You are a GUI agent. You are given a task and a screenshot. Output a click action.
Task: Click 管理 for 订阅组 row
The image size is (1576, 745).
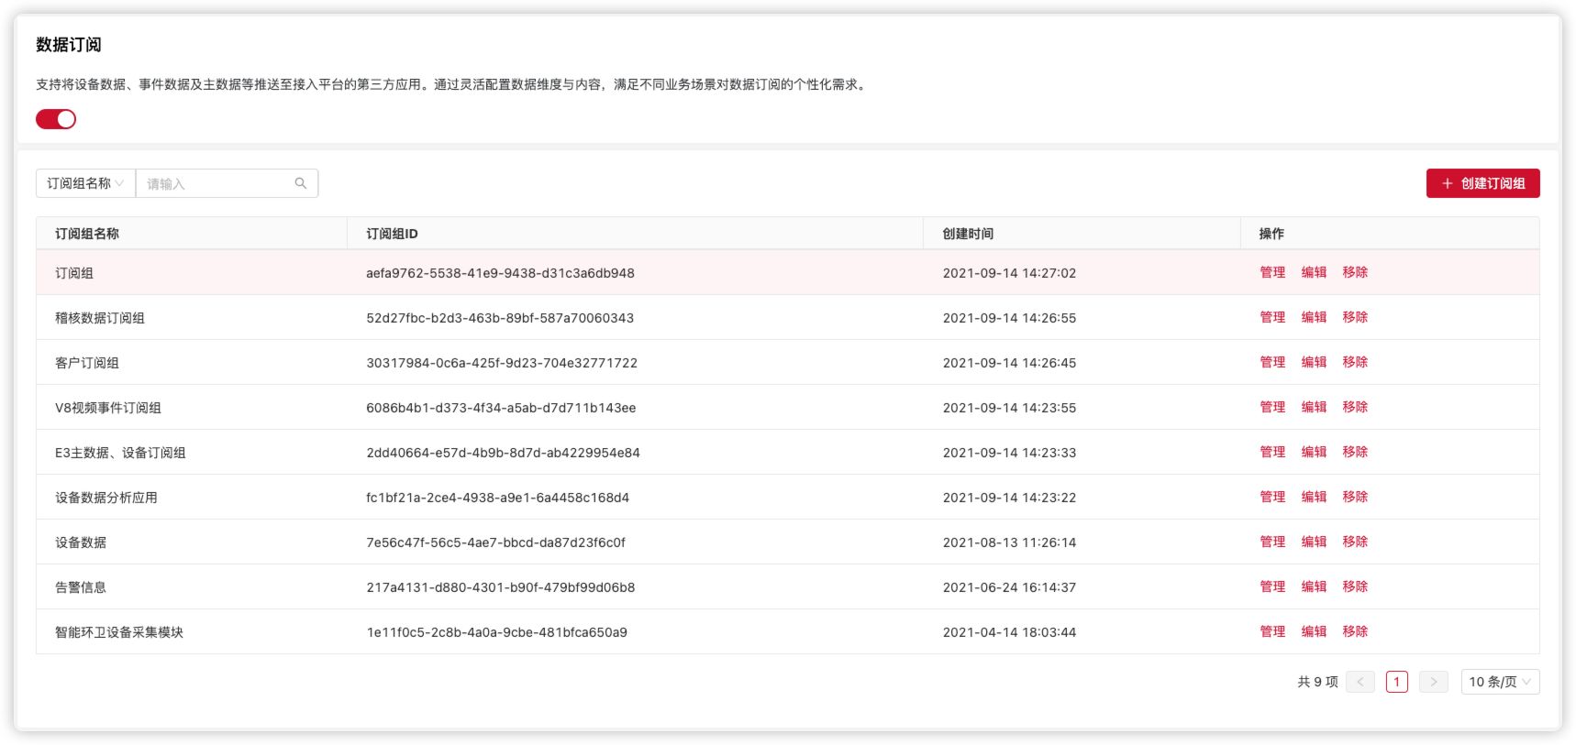coord(1272,272)
